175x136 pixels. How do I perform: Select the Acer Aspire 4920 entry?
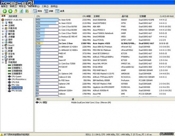(101, 43)
